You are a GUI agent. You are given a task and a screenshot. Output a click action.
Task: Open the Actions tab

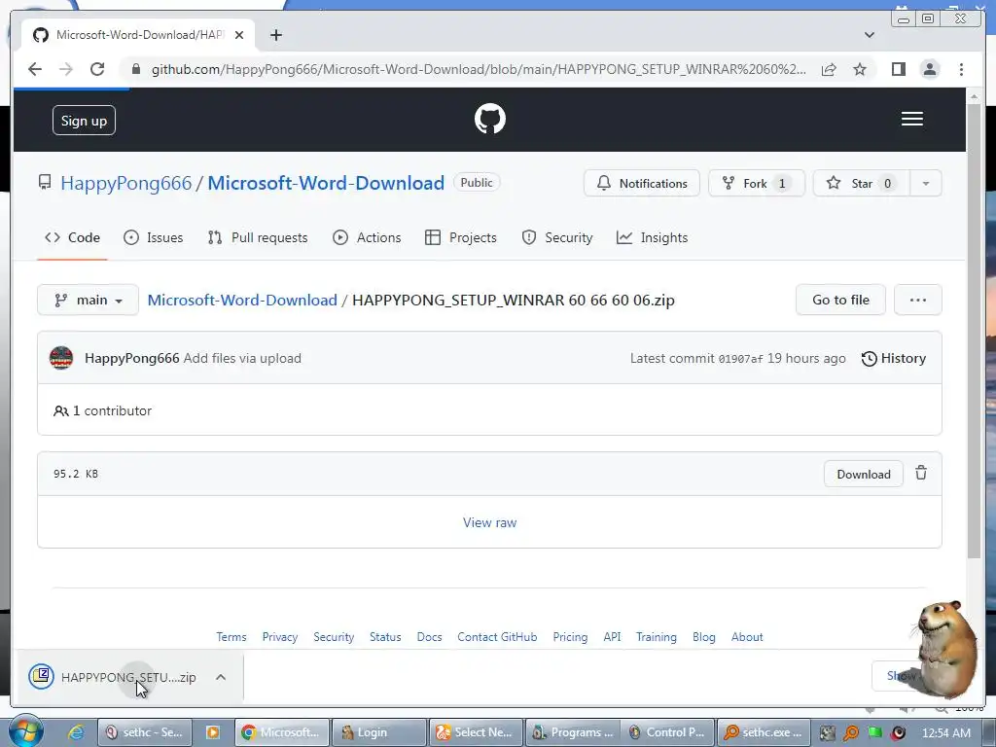pos(367,237)
